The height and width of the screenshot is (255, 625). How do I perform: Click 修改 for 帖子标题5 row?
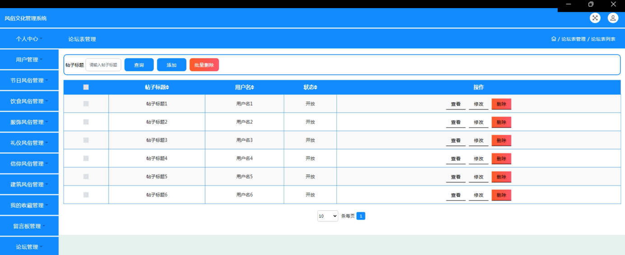tap(479, 177)
